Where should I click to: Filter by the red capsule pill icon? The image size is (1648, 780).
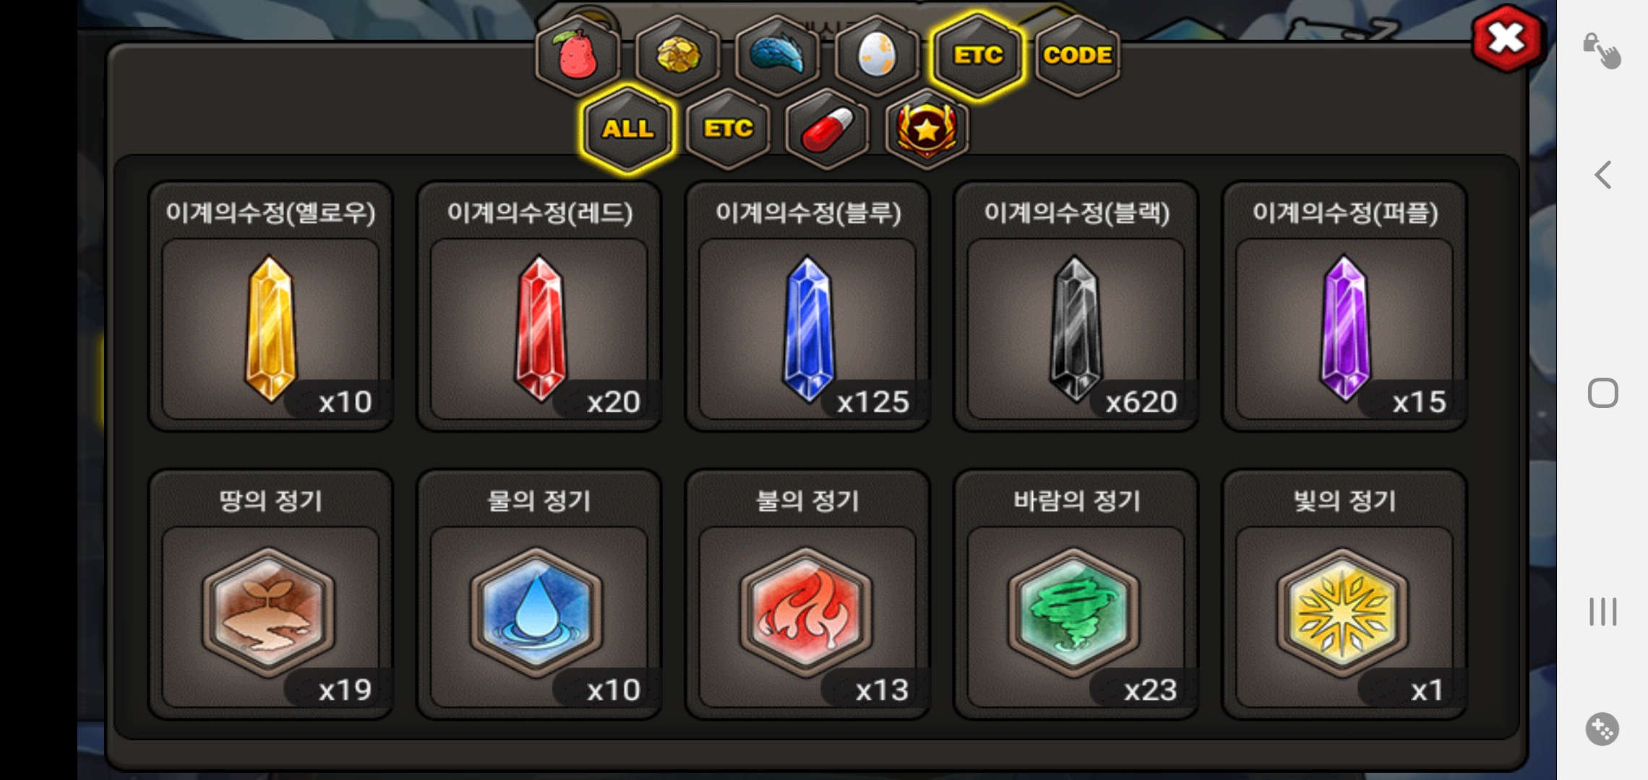coord(828,129)
